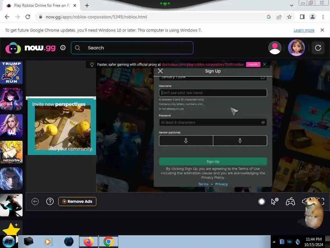Click the Username input field
The width and height of the screenshot is (330, 248).
click(x=213, y=93)
